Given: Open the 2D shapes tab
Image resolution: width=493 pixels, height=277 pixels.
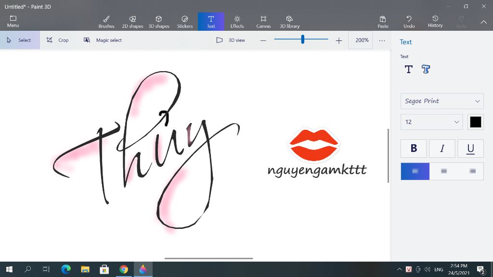Looking at the screenshot, I should click(x=132, y=22).
